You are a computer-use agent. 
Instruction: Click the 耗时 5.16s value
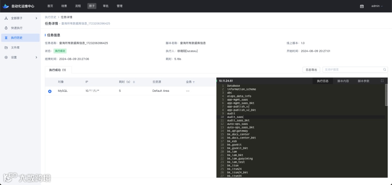pyautogui.click(x=178, y=59)
